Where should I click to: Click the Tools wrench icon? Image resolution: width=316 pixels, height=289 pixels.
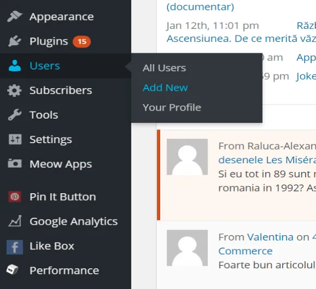(x=15, y=115)
